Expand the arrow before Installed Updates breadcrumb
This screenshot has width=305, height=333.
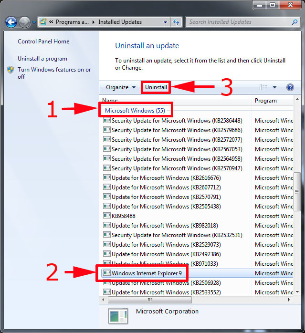tap(93, 22)
